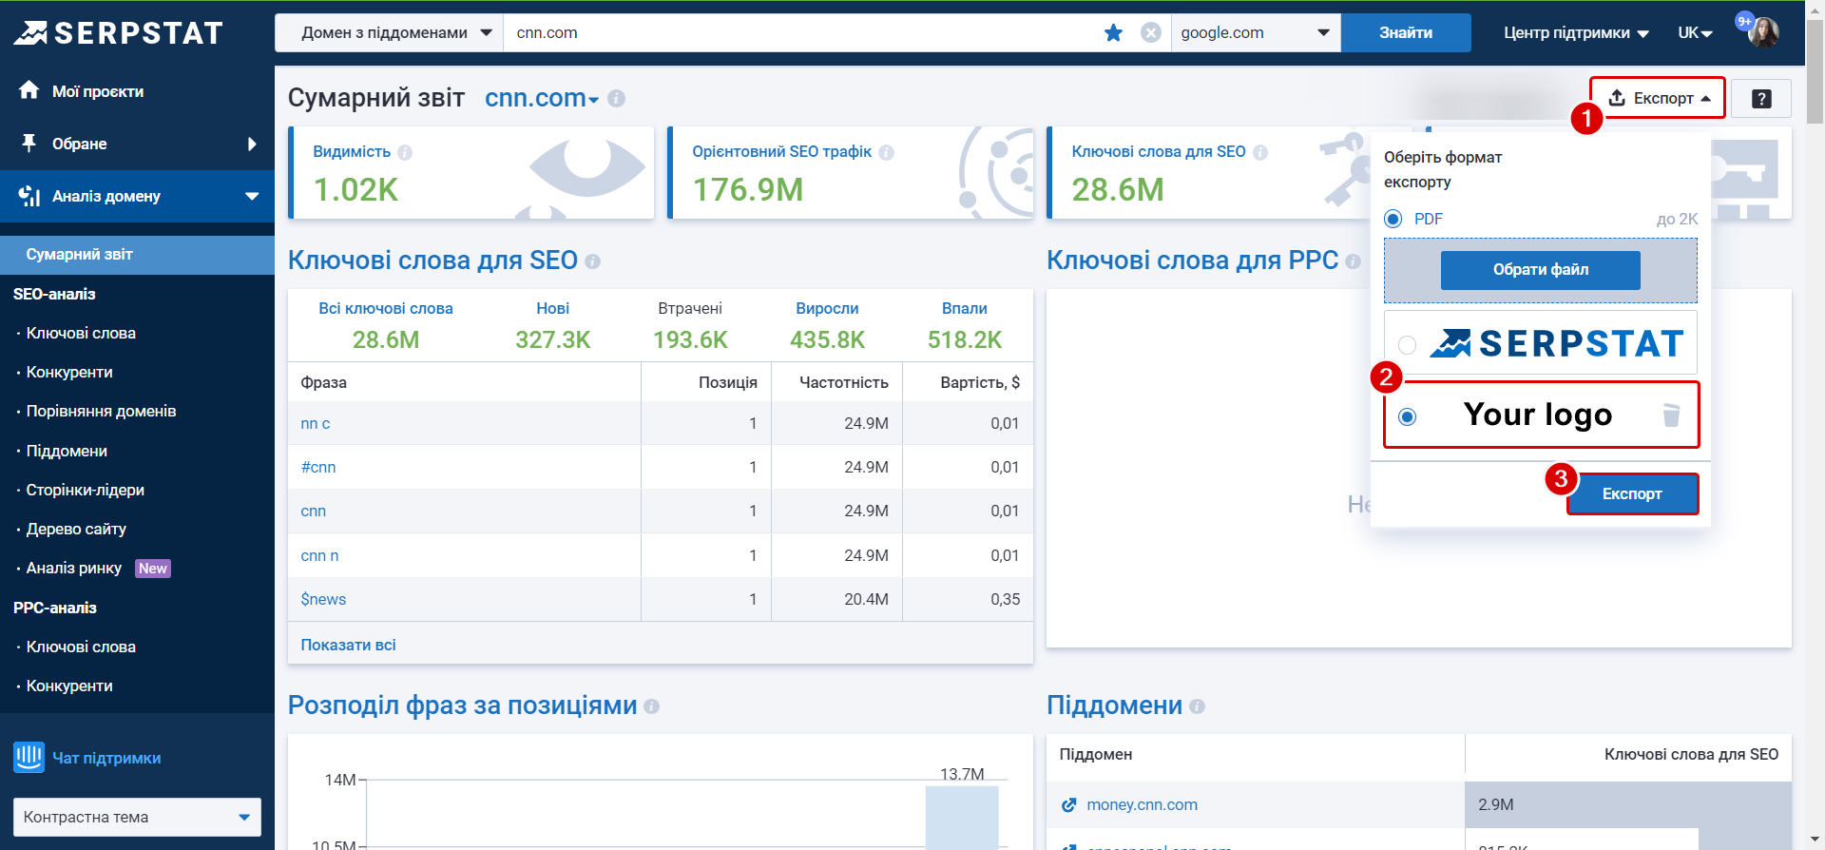This screenshot has width=1825, height=850.
Task: Click info icon beside Ключові слова для SEO card
Action: (1260, 152)
